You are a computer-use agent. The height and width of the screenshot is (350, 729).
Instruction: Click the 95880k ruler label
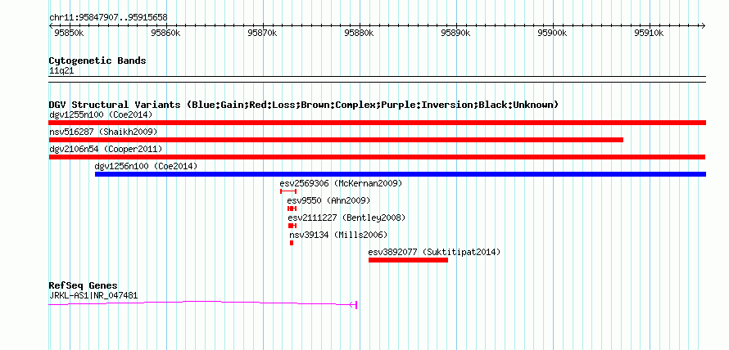359,33
